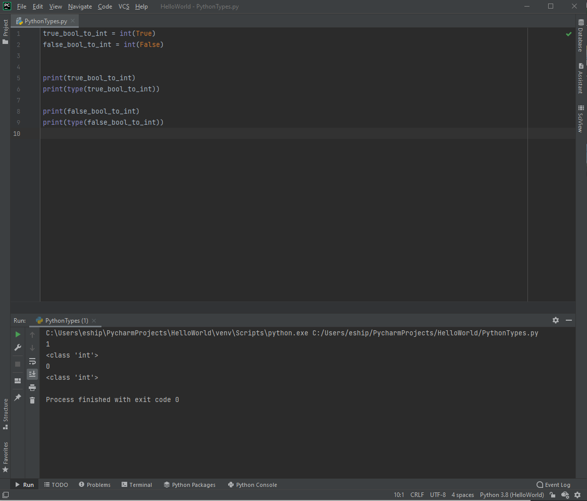Image resolution: width=587 pixels, height=501 pixels.
Task: Open the Code menu
Action: coord(105,7)
